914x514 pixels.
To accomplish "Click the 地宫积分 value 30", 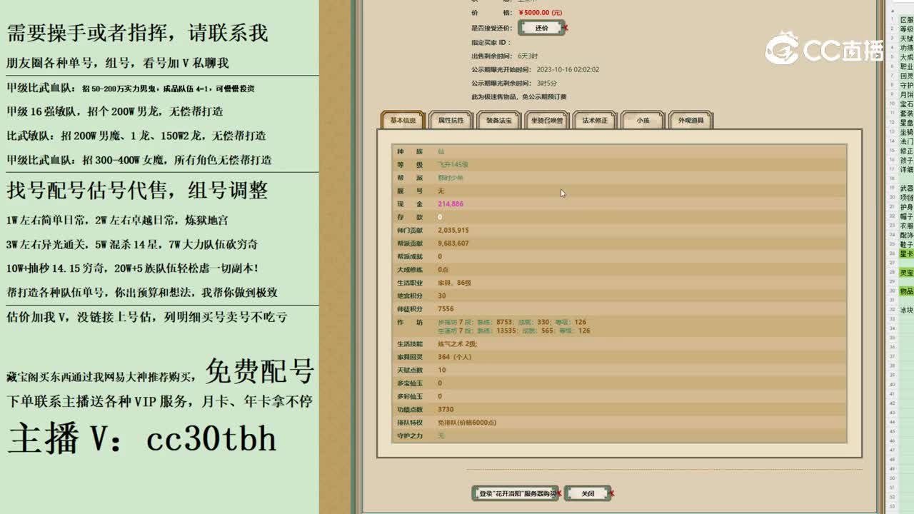I will (442, 296).
